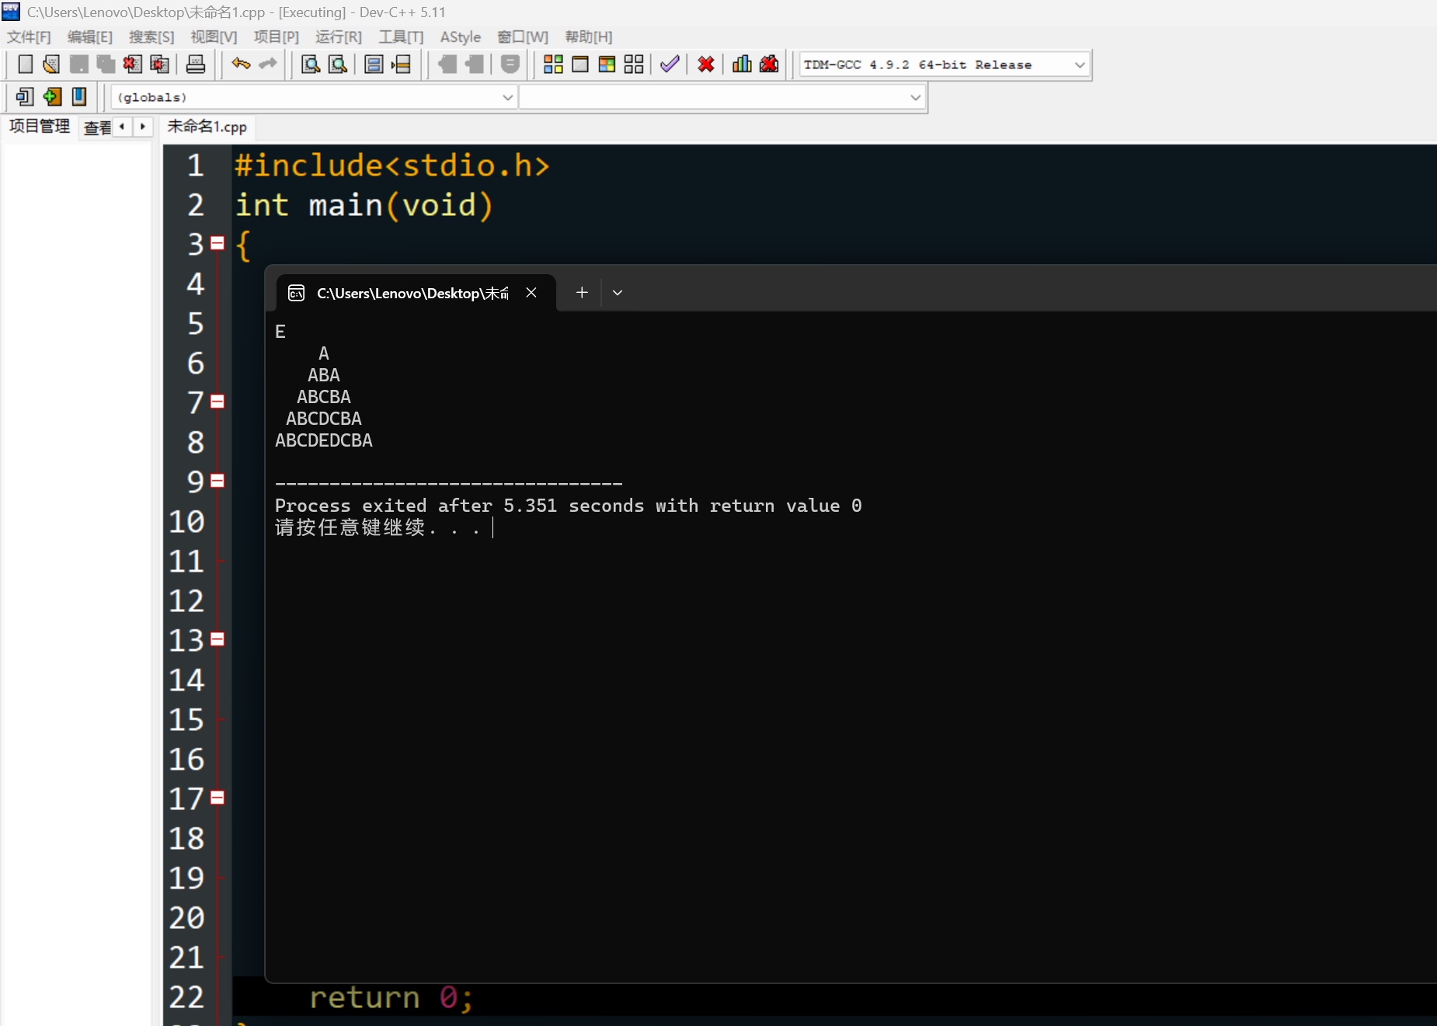The width and height of the screenshot is (1437, 1026).
Task: Click 'Process exited after 5.351 seconds' text
Action: [460, 506]
